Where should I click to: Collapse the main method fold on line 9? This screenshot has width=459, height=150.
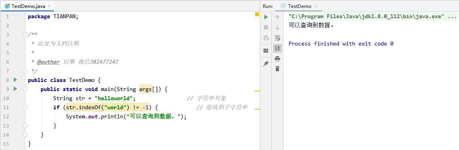pyautogui.click(x=25, y=89)
